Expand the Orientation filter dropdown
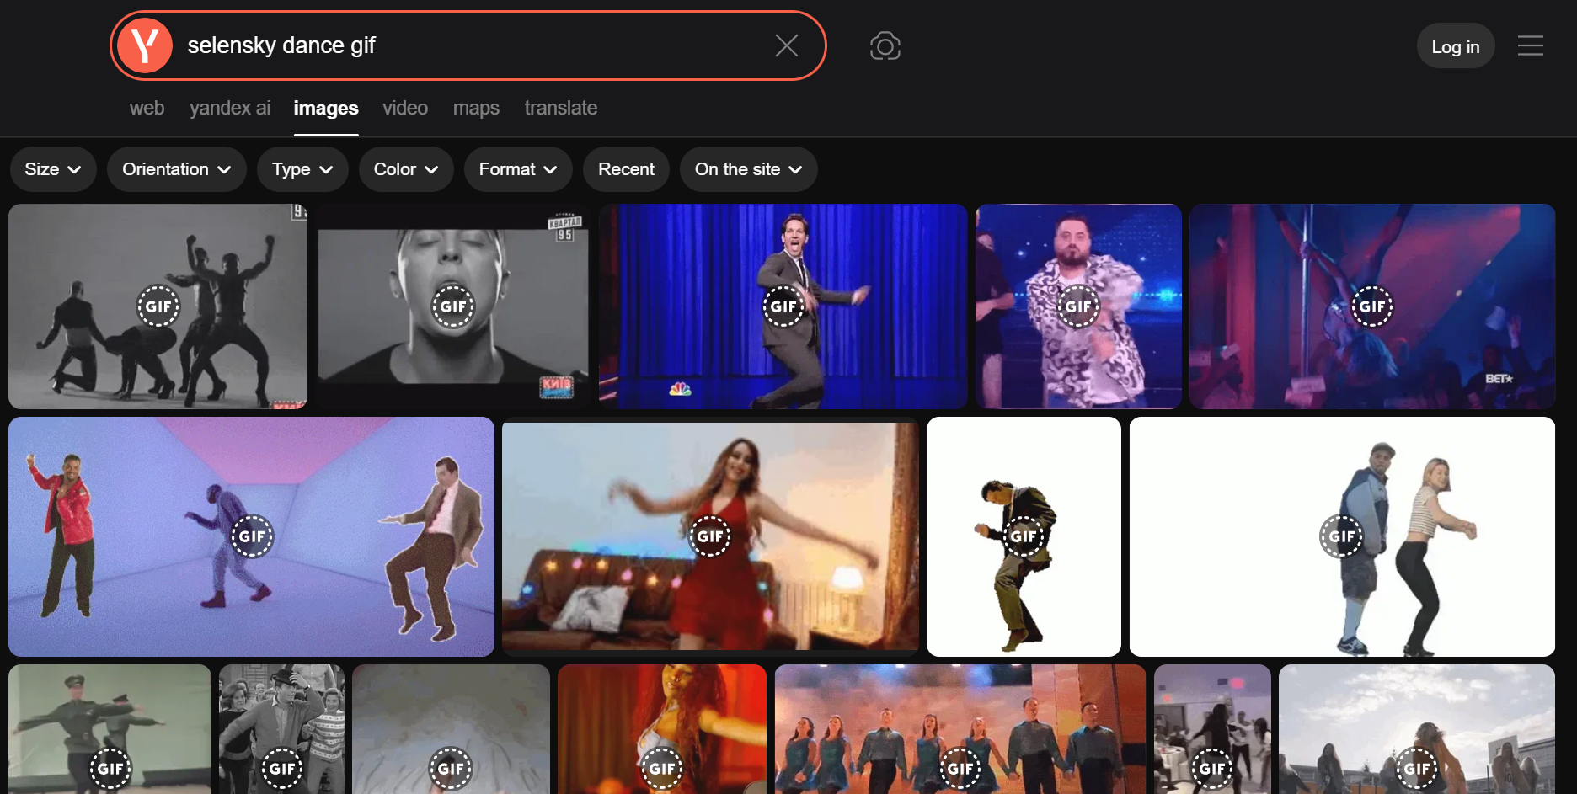Screen dimensions: 1577x794 tap(177, 169)
